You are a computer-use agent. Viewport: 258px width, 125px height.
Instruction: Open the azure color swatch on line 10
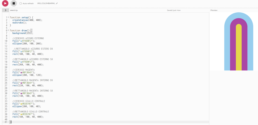[21, 41]
